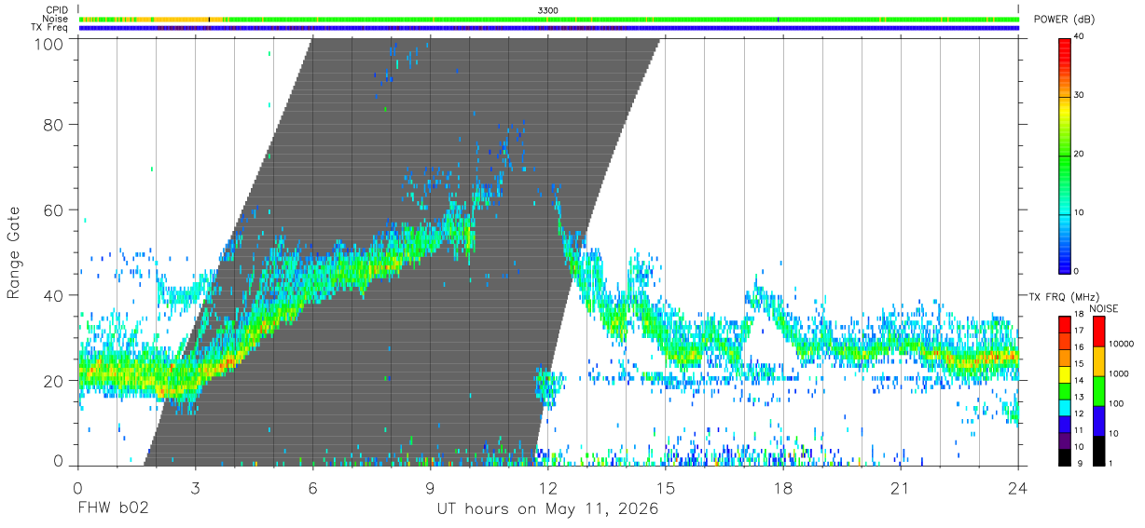
Task: Click the Noise status strip at top
Action: [548, 19]
